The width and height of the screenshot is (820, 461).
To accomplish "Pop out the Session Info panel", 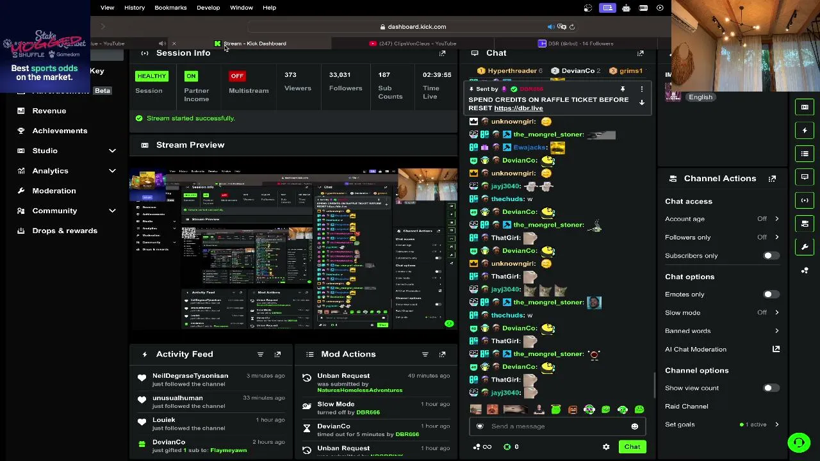I will 442,53.
